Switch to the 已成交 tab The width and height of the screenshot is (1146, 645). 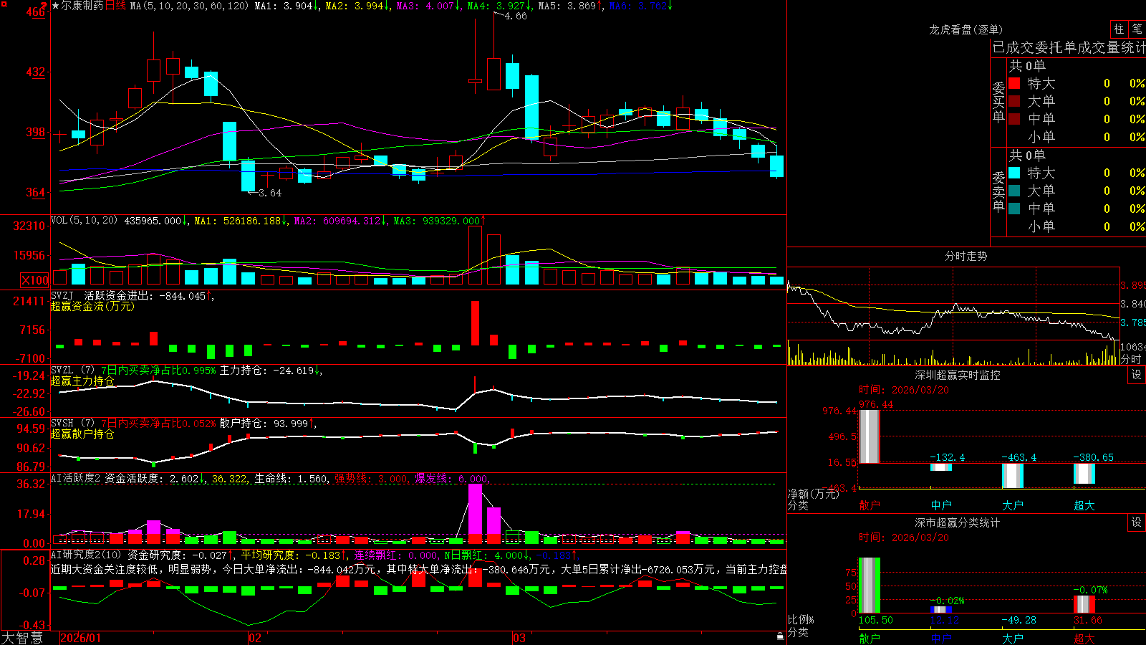pyautogui.click(x=1013, y=48)
